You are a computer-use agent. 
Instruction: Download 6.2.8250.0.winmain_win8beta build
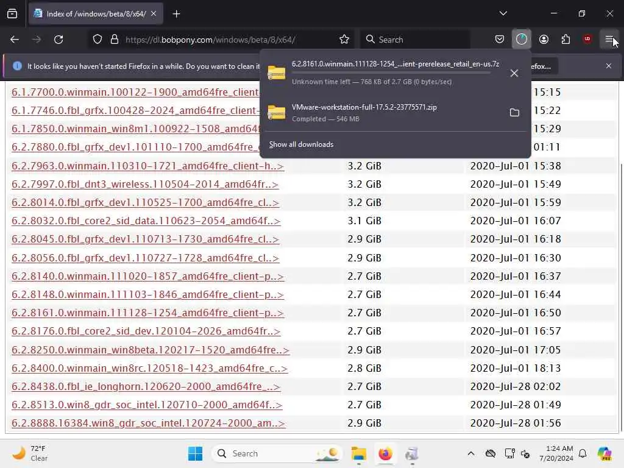coord(151,350)
